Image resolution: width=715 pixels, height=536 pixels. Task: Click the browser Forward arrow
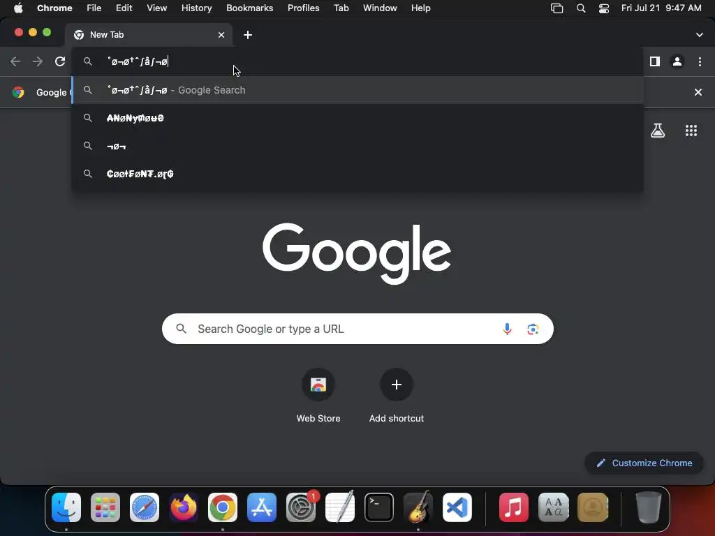click(x=38, y=61)
